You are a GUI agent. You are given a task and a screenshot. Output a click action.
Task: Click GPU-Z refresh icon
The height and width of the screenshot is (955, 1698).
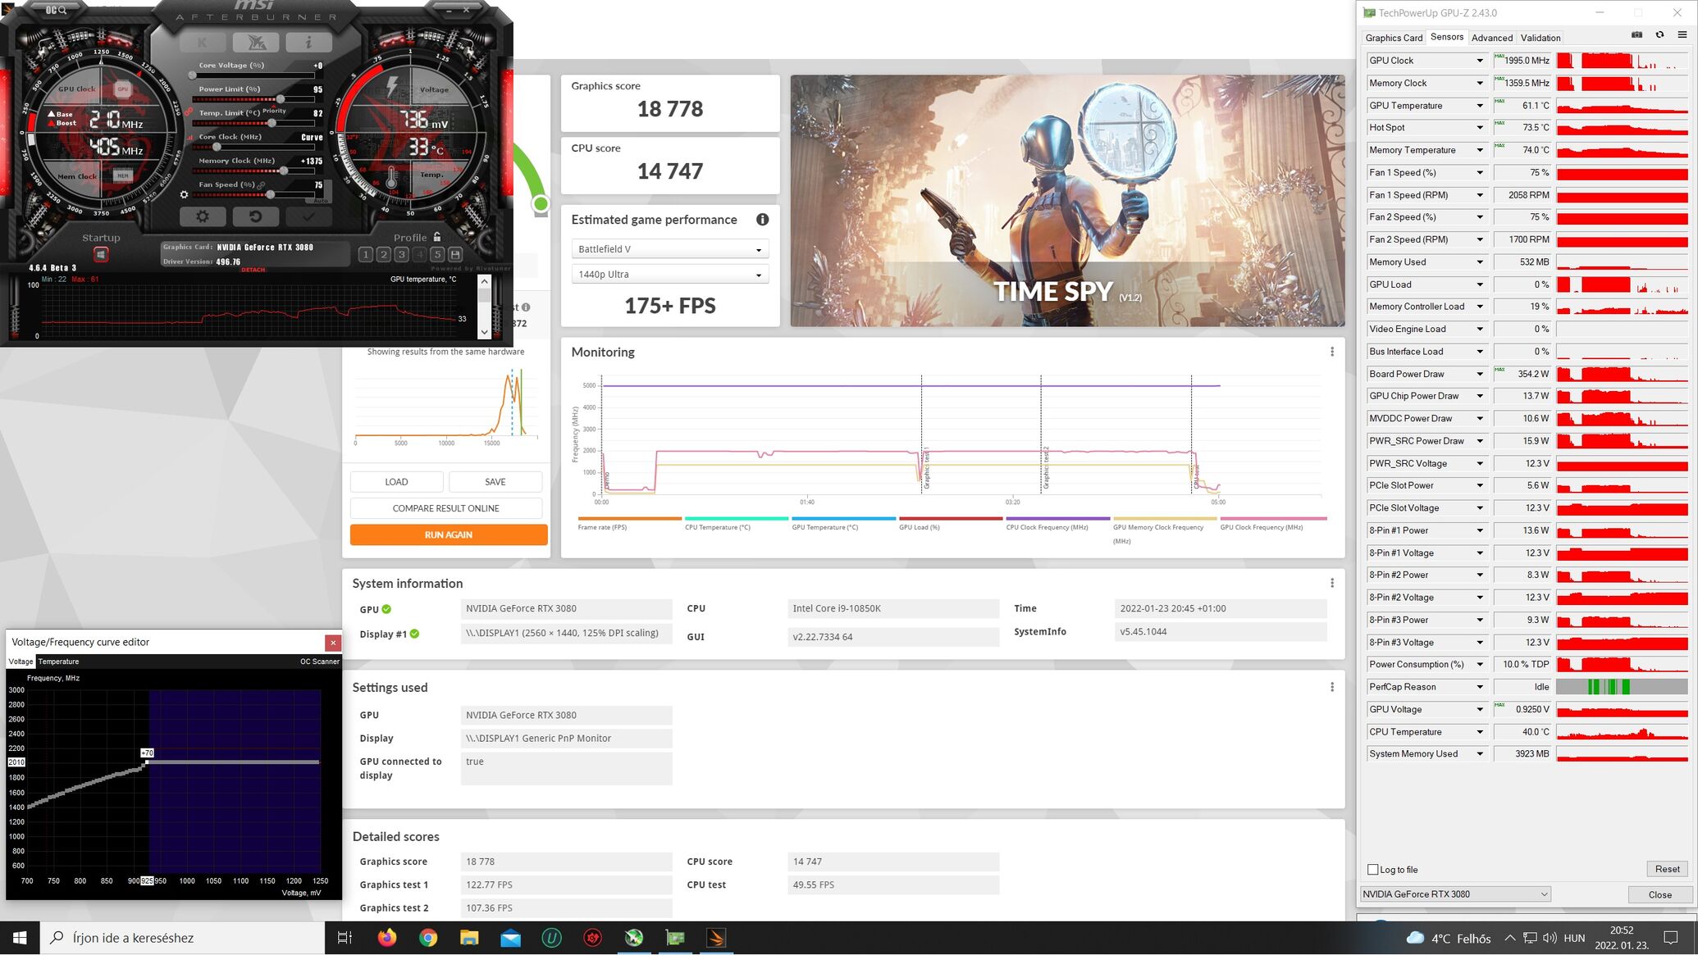coord(1659,34)
